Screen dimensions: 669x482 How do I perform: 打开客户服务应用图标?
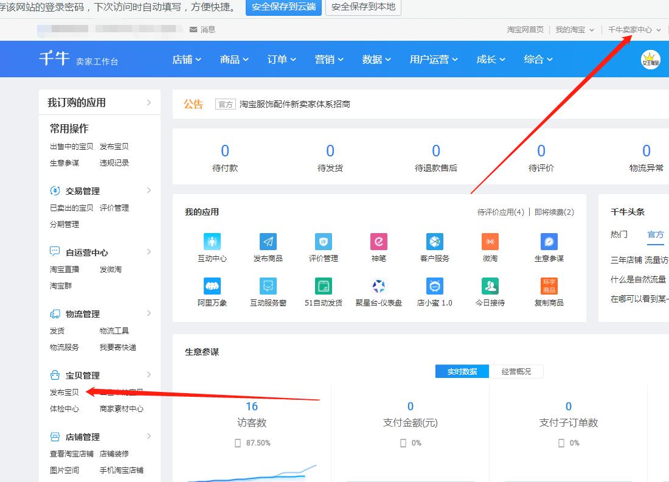tap(434, 242)
